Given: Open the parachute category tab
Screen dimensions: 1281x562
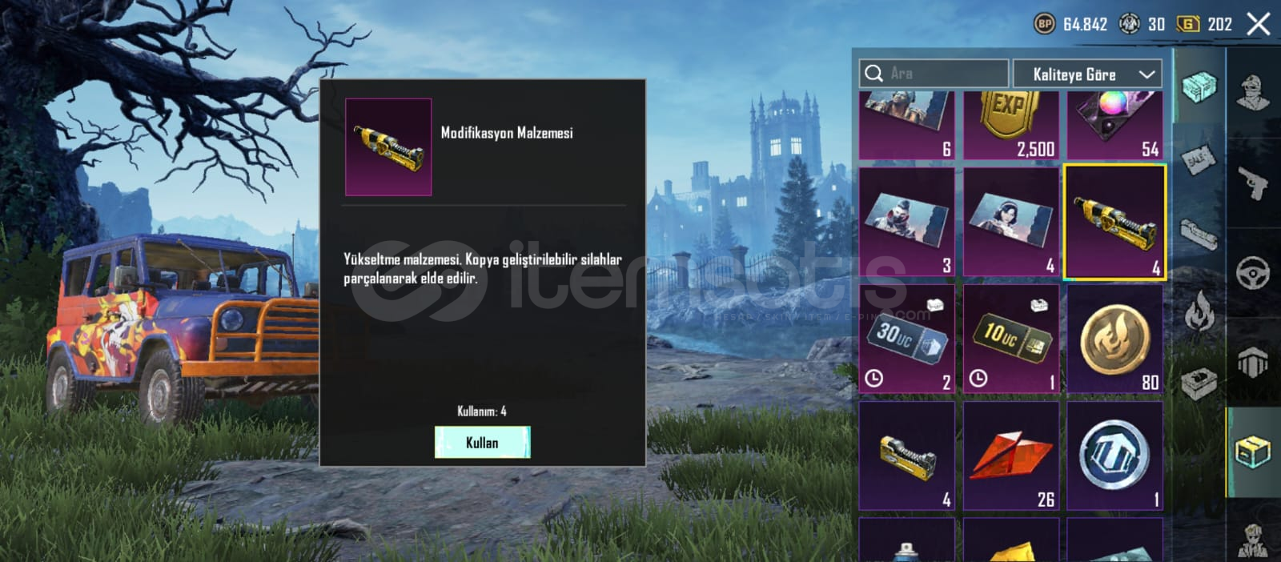Looking at the screenshot, I should pyautogui.click(x=1253, y=363).
